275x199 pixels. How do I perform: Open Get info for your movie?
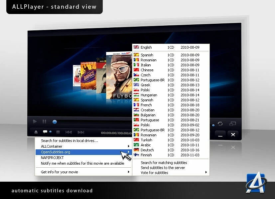point(83,172)
